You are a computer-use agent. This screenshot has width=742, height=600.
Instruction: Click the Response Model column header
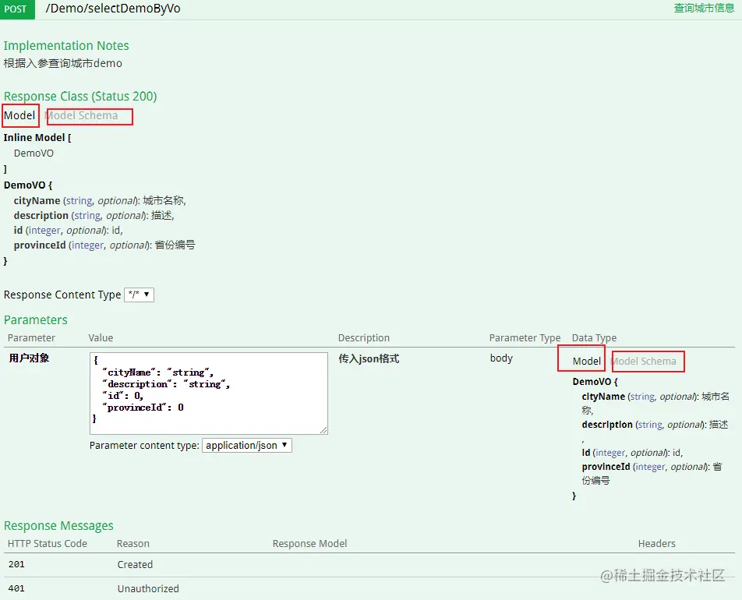(309, 544)
